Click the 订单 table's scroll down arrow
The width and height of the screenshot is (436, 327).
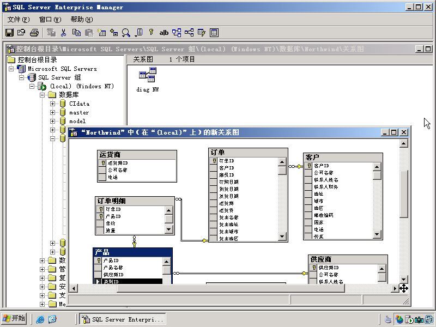click(x=282, y=237)
